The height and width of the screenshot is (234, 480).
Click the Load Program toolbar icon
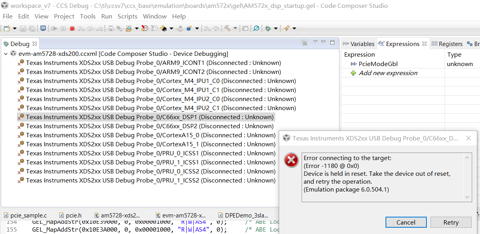pos(129,28)
